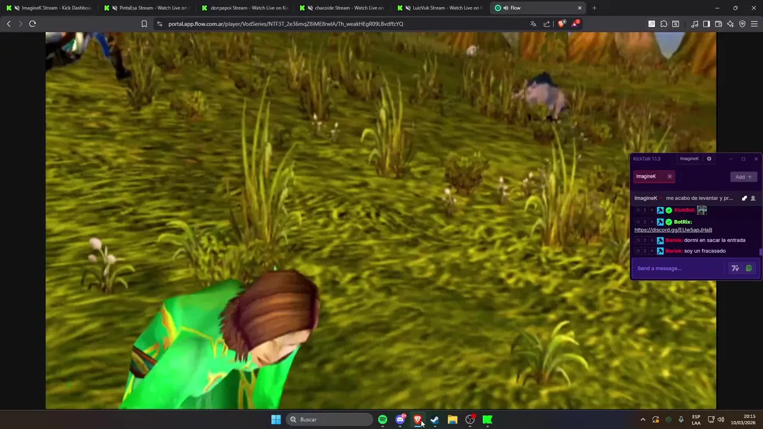Screen dimensions: 763x429
Task: Toggle the browser sidebar panel icon
Action: click(706, 24)
